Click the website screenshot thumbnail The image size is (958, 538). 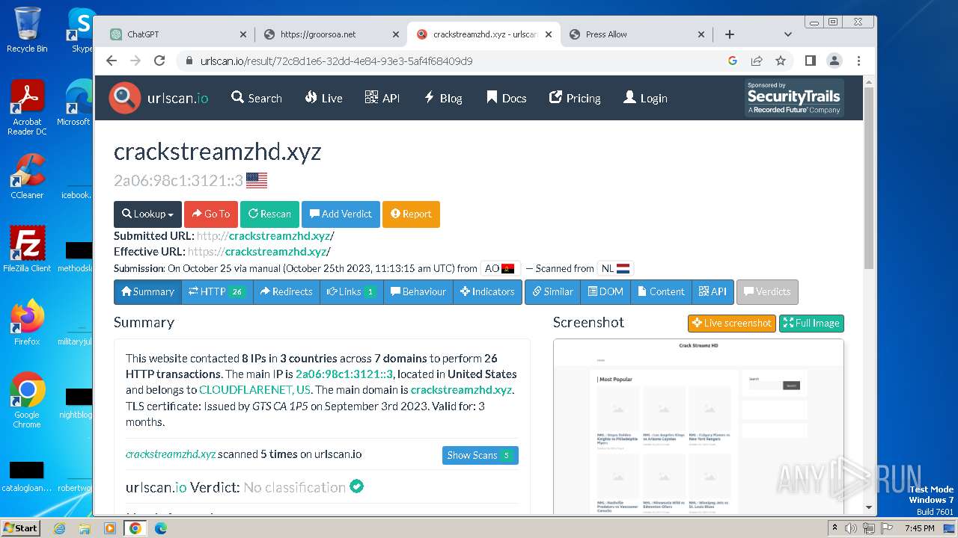pyautogui.click(x=698, y=426)
